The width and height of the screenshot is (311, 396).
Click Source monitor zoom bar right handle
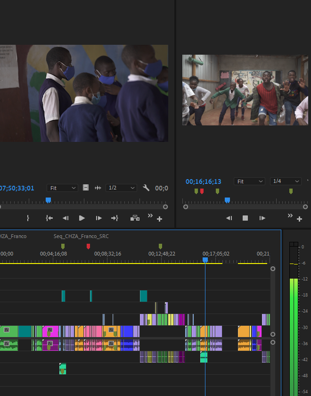165,207
